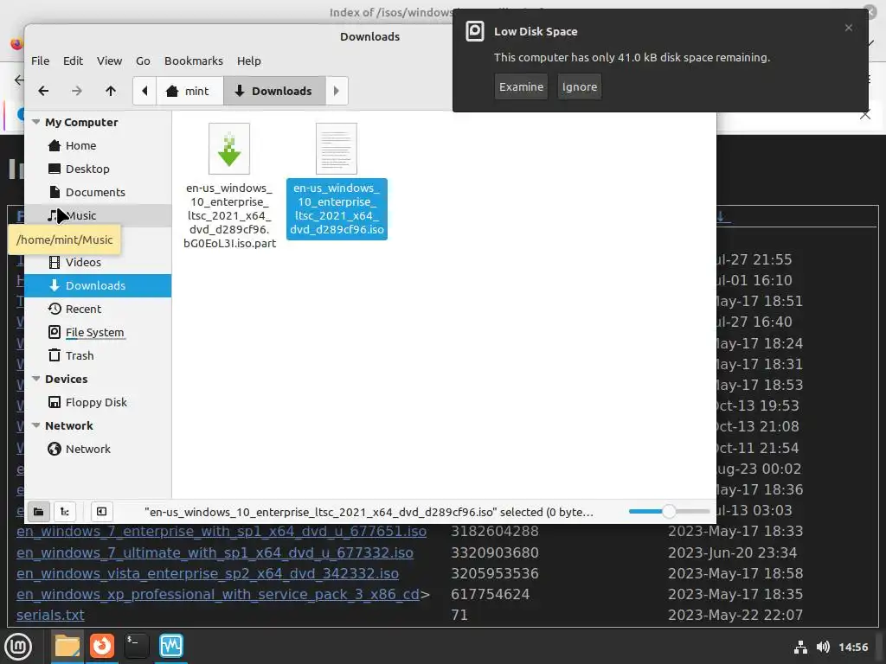The height and width of the screenshot is (664, 886).
Task: Open Trash in the sidebar
Action: (98, 355)
